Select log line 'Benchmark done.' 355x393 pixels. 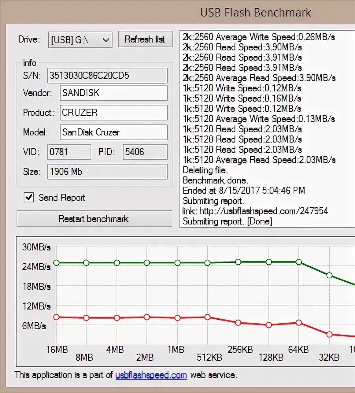[215, 180]
